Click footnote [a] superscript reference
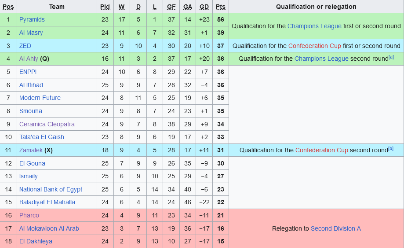The width and height of the screenshot is (404, 250). 391,57
